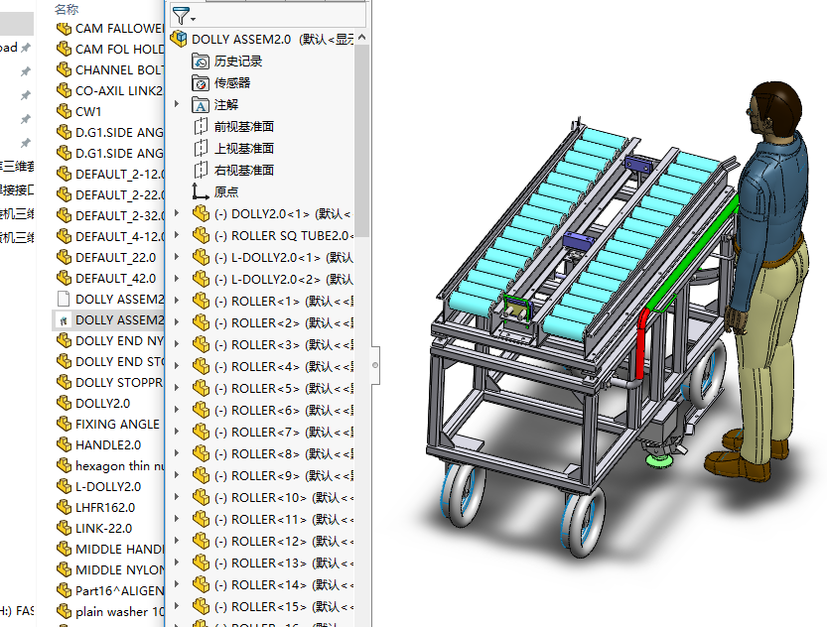This screenshot has height=627, width=827.
Task: Open the feature tree filter funnel
Action: (181, 15)
